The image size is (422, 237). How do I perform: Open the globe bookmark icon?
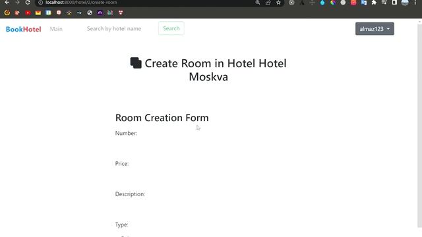click(x=90, y=13)
